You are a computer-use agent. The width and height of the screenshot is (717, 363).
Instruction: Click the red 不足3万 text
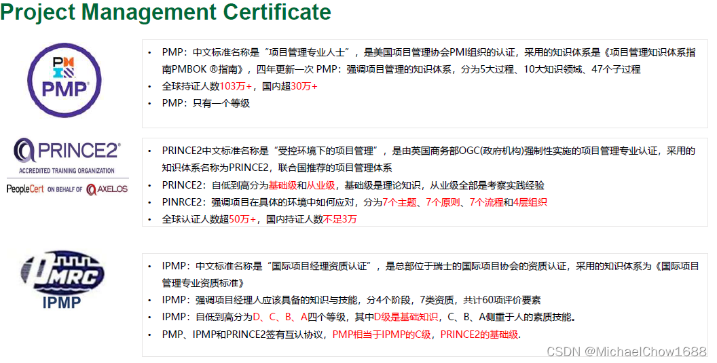coord(339,219)
